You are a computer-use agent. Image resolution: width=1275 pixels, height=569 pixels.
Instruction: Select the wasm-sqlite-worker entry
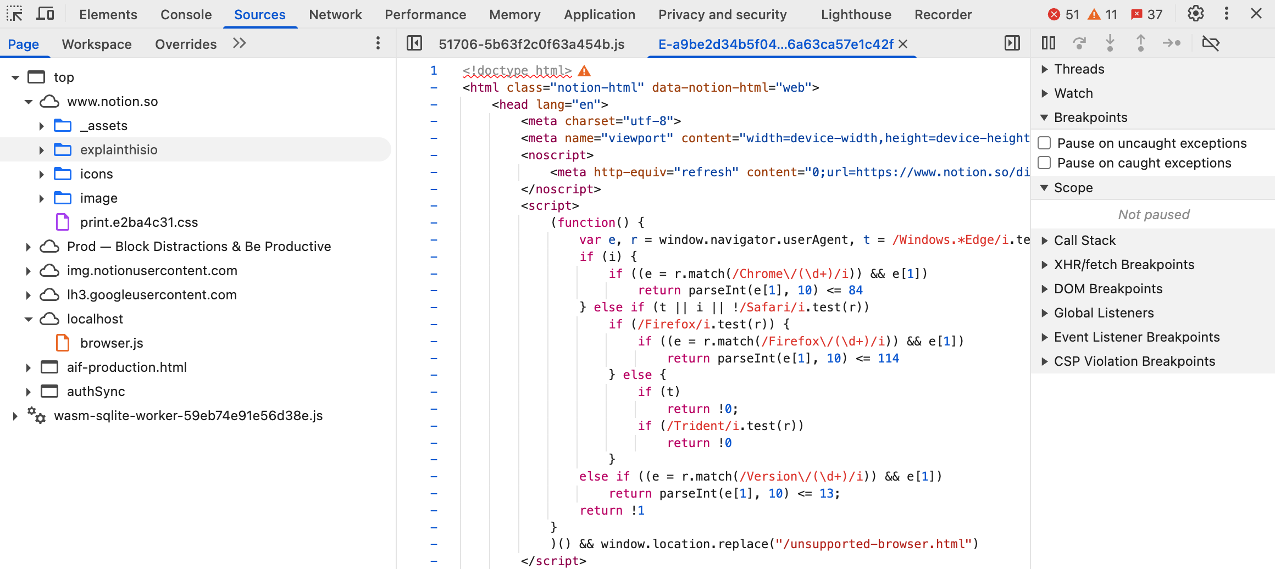coord(188,416)
